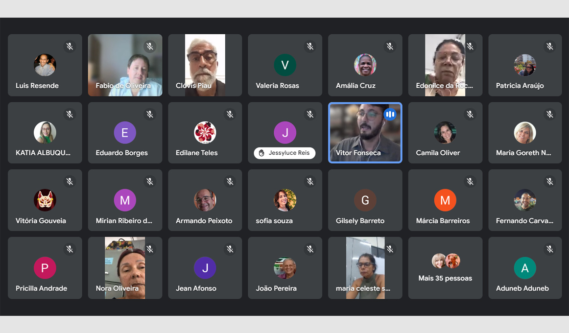Screen dimensions: 569x333
Task: Click muted mic icon on Jean Afonso tile
Action: point(230,249)
